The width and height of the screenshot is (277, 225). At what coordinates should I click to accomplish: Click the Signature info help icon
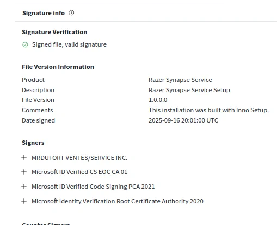[x=71, y=13]
